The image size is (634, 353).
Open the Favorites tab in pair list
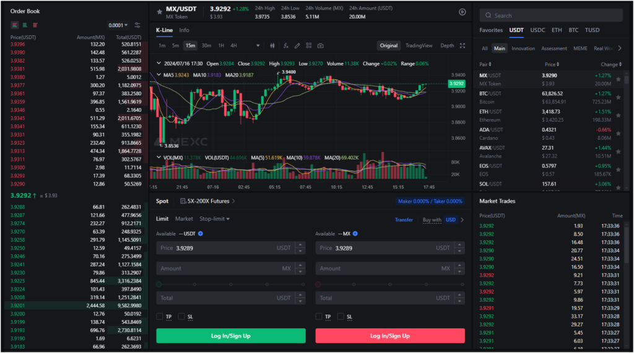tap(491, 30)
